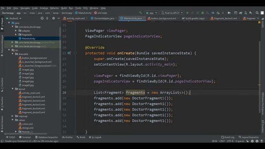Viewport: 265px width, 149px height.
Task: Toggle the fold marker at line 35
Action: click(x=75, y=132)
